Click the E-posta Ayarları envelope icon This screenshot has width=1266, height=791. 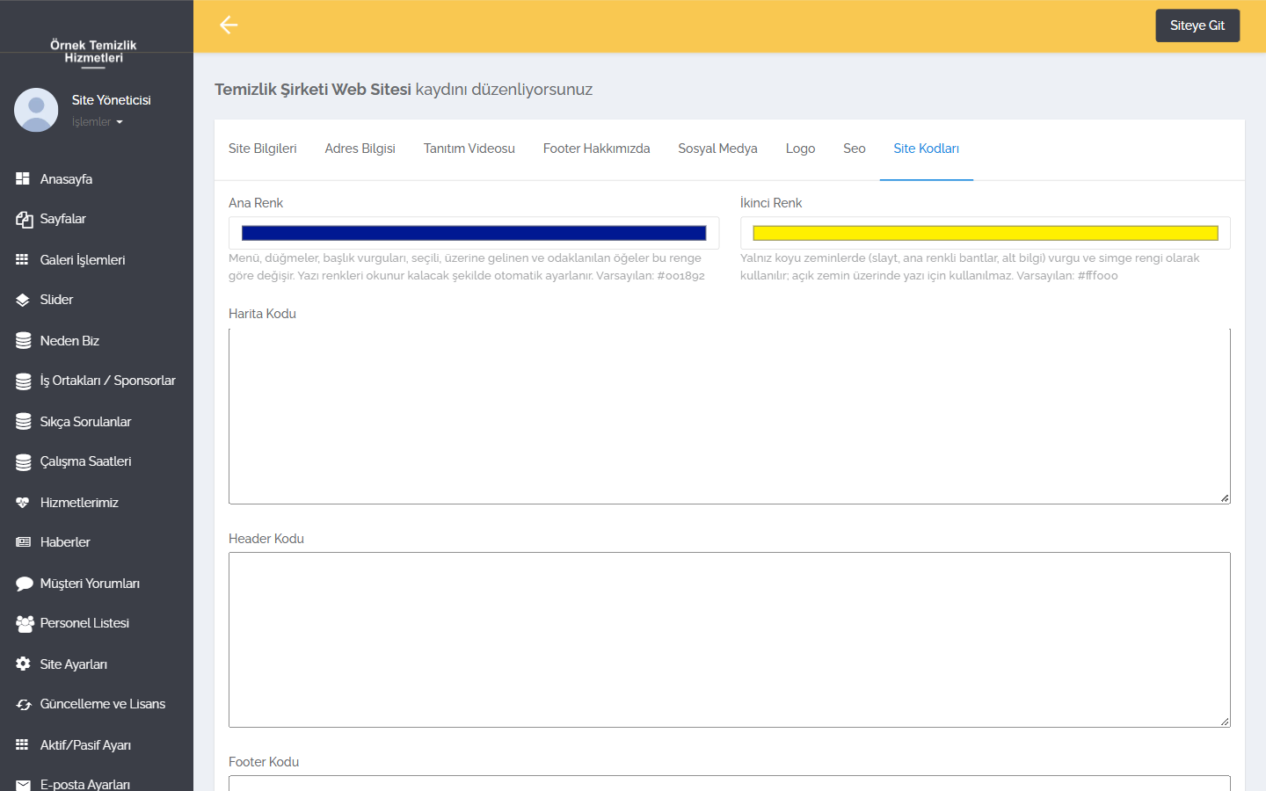[24, 785]
